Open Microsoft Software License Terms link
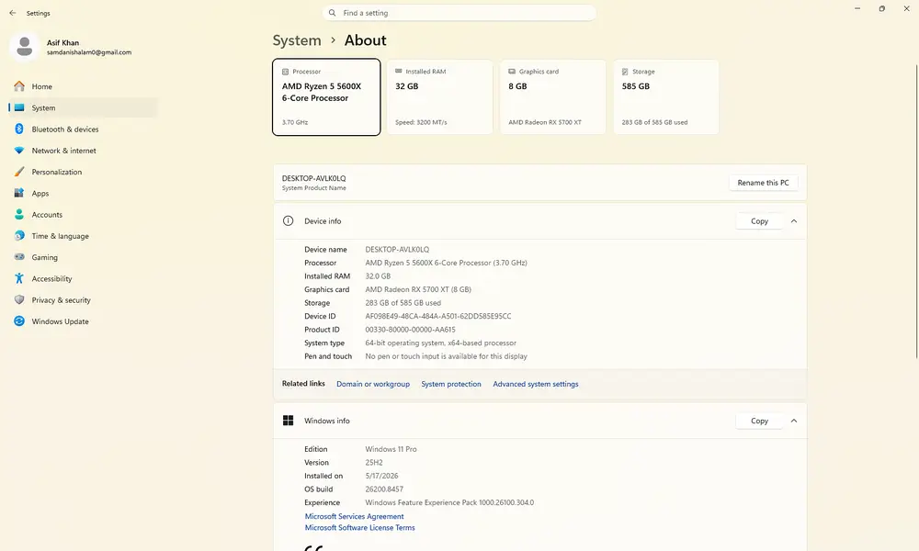Image resolution: width=919 pixels, height=551 pixels. (x=359, y=527)
